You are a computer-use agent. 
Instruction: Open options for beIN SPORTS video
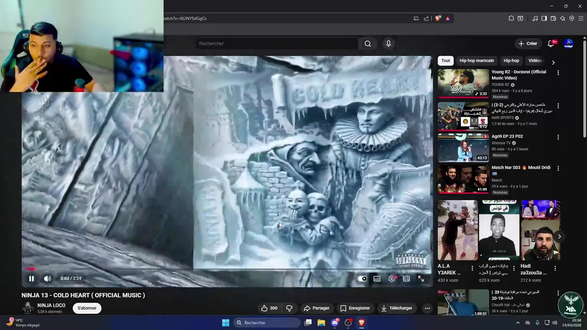[x=558, y=106]
